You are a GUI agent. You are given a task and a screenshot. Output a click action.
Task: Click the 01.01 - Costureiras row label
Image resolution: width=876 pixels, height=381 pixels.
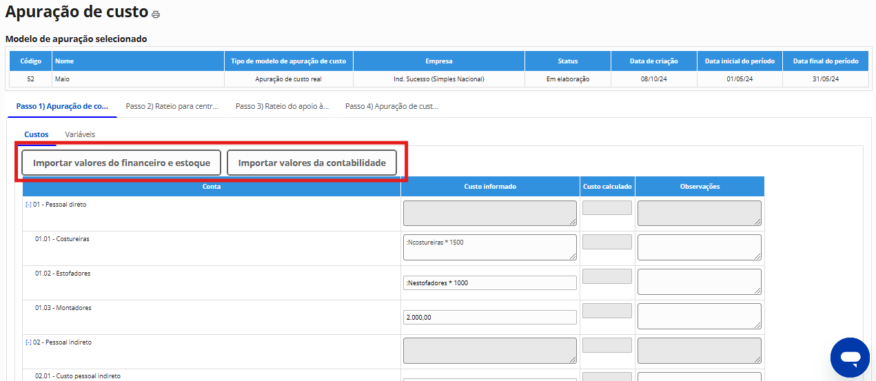click(x=62, y=239)
